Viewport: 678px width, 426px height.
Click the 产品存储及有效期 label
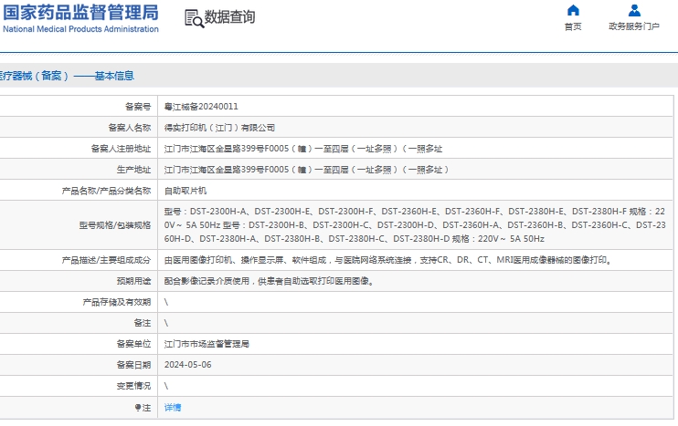pos(117,302)
